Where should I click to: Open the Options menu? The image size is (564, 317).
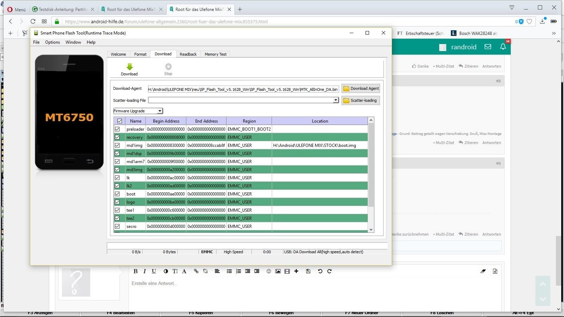tap(53, 42)
